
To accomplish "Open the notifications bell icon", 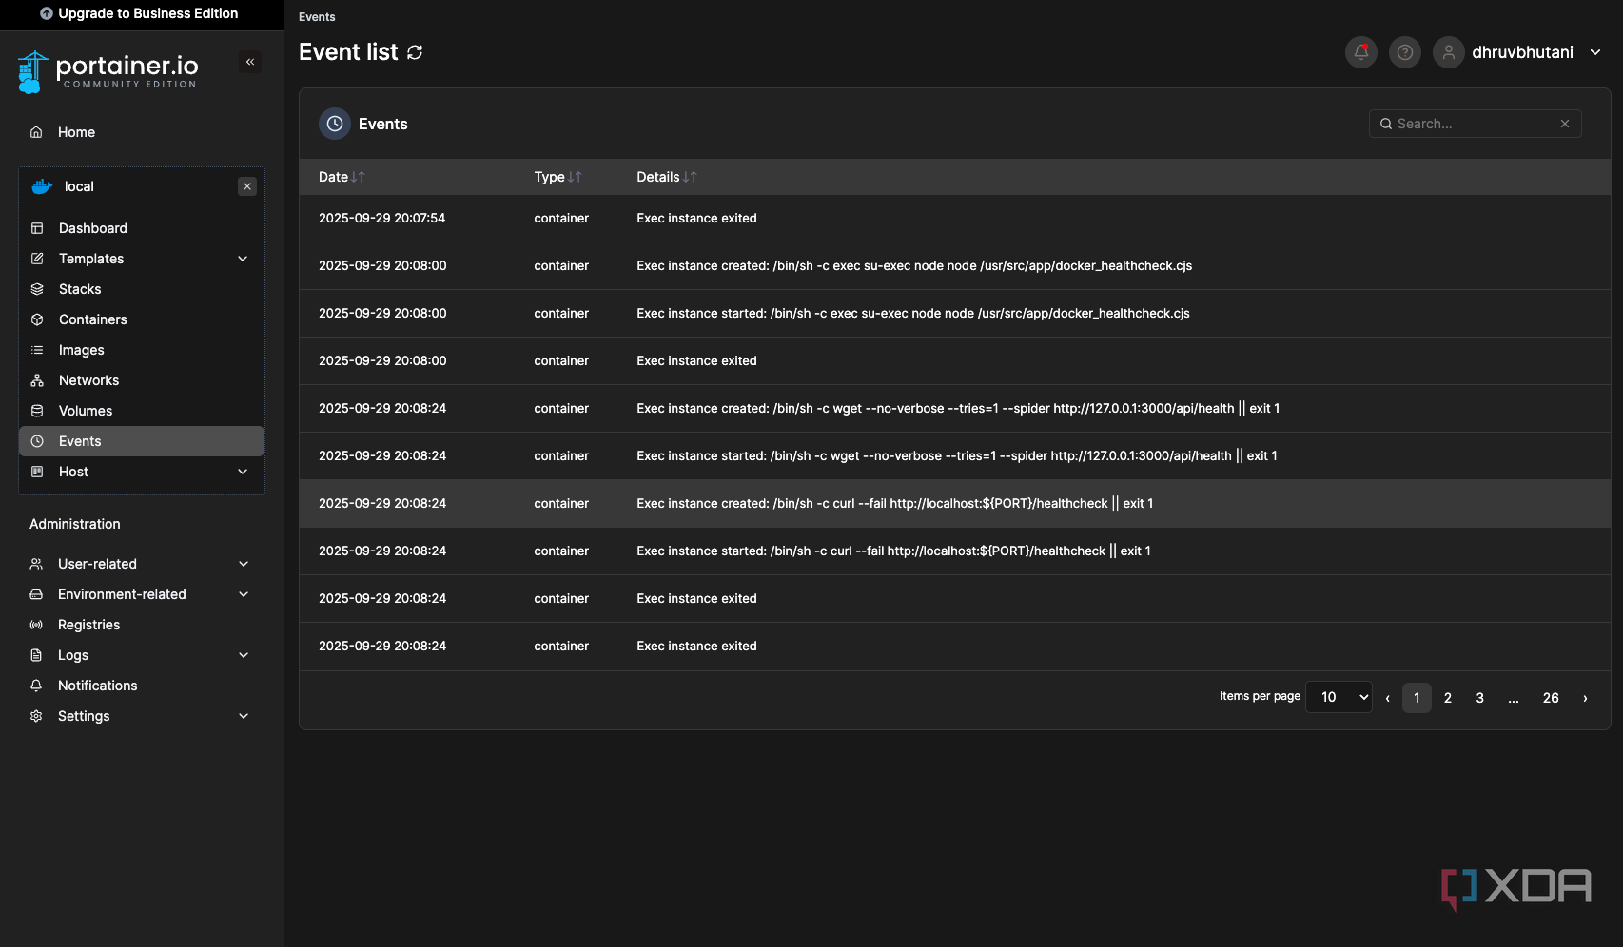I will tap(1361, 52).
